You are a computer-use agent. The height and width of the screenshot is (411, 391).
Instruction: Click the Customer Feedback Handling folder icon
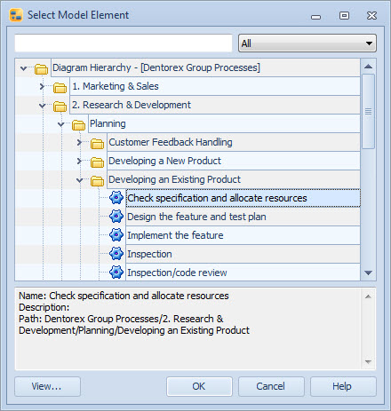click(x=97, y=143)
